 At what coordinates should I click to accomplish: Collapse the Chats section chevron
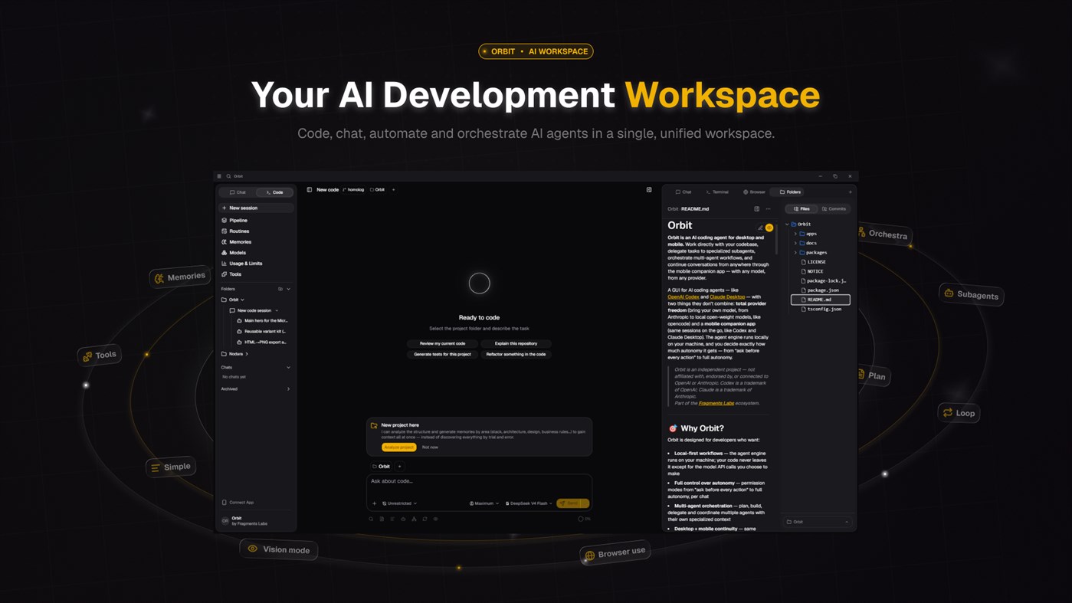(288, 368)
